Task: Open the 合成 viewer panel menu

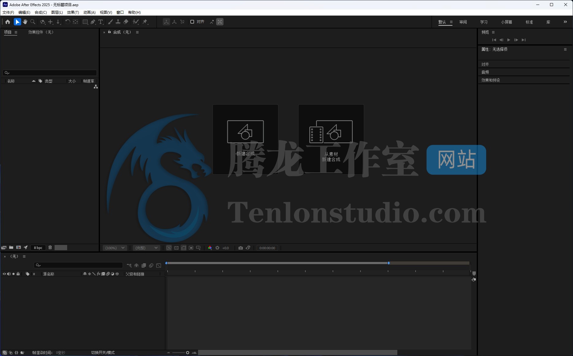Action: pyautogui.click(x=137, y=32)
